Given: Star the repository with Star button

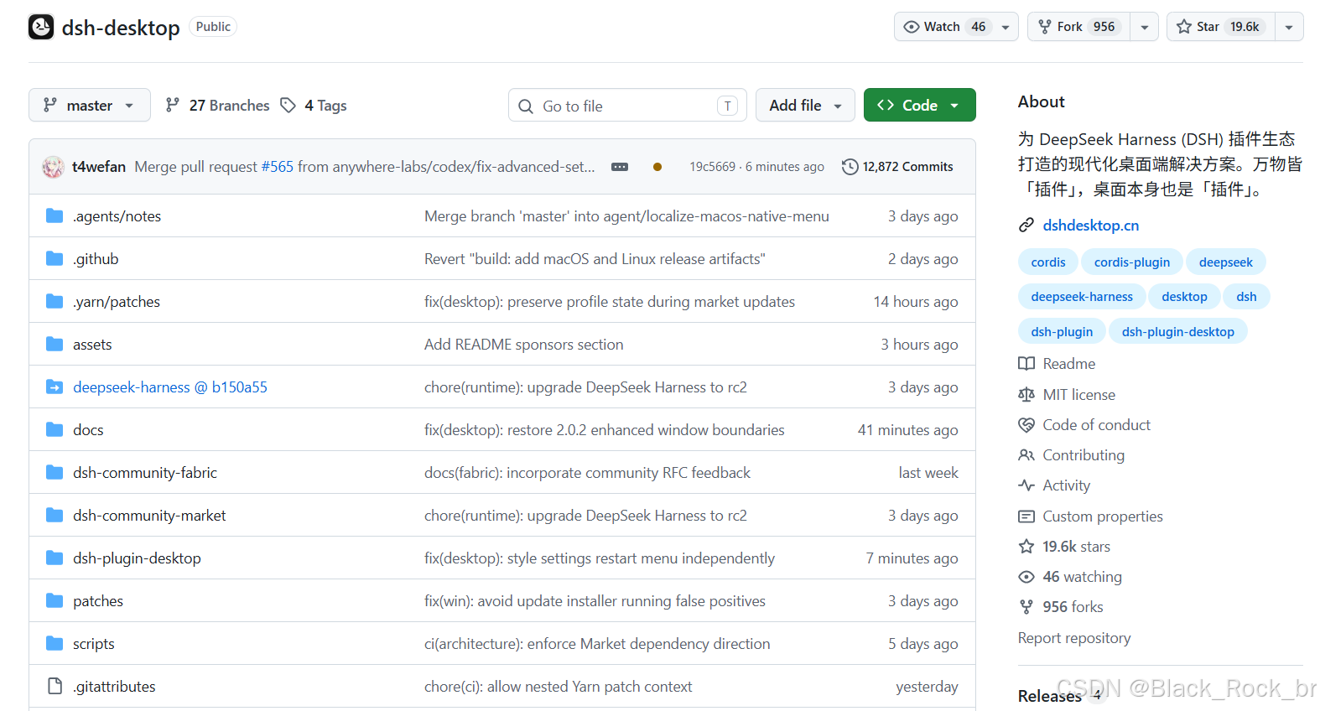Looking at the screenshot, I should tap(1221, 27).
